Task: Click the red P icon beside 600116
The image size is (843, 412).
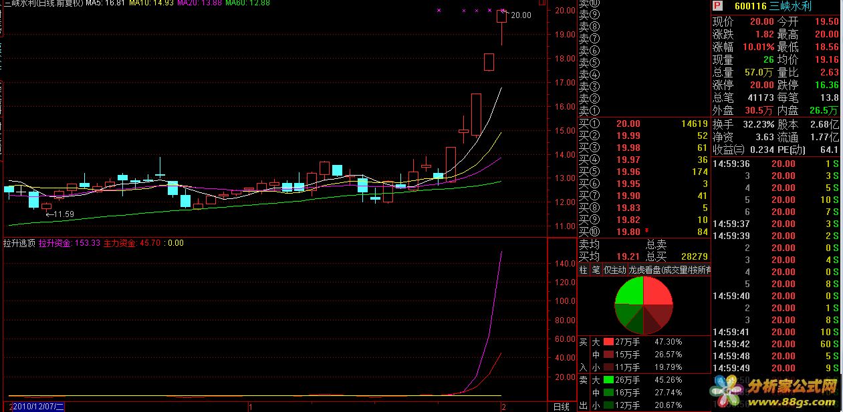Action: click(718, 7)
